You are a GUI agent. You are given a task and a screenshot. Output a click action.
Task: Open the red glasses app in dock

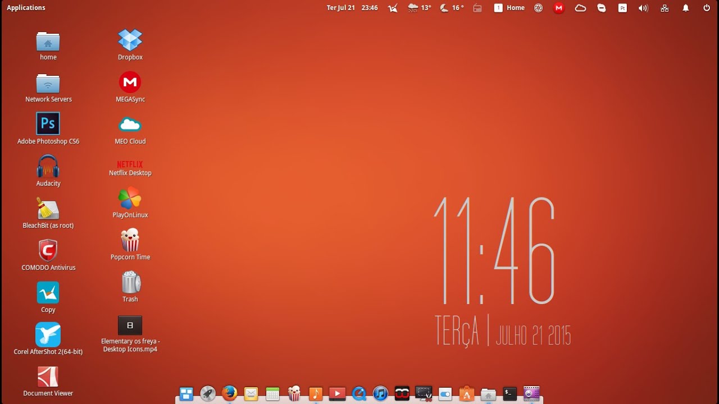(x=402, y=394)
